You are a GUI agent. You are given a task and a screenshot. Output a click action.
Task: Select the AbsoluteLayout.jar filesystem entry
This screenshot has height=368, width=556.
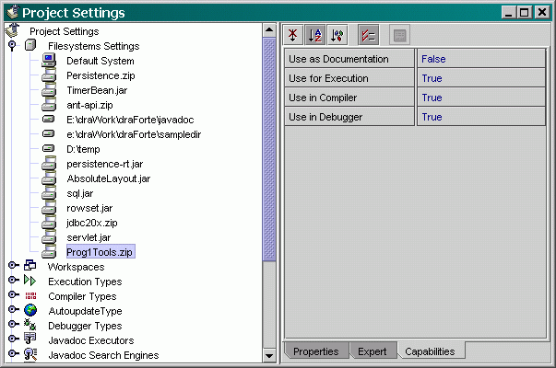[x=108, y=178]
